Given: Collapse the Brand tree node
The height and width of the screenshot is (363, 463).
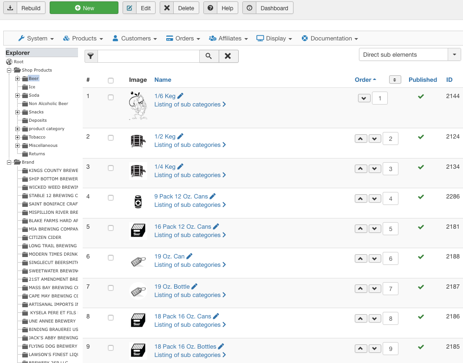Looking at the screenshot, I should (x=9, y=163).
